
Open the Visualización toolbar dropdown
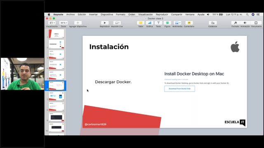point(52,23)
